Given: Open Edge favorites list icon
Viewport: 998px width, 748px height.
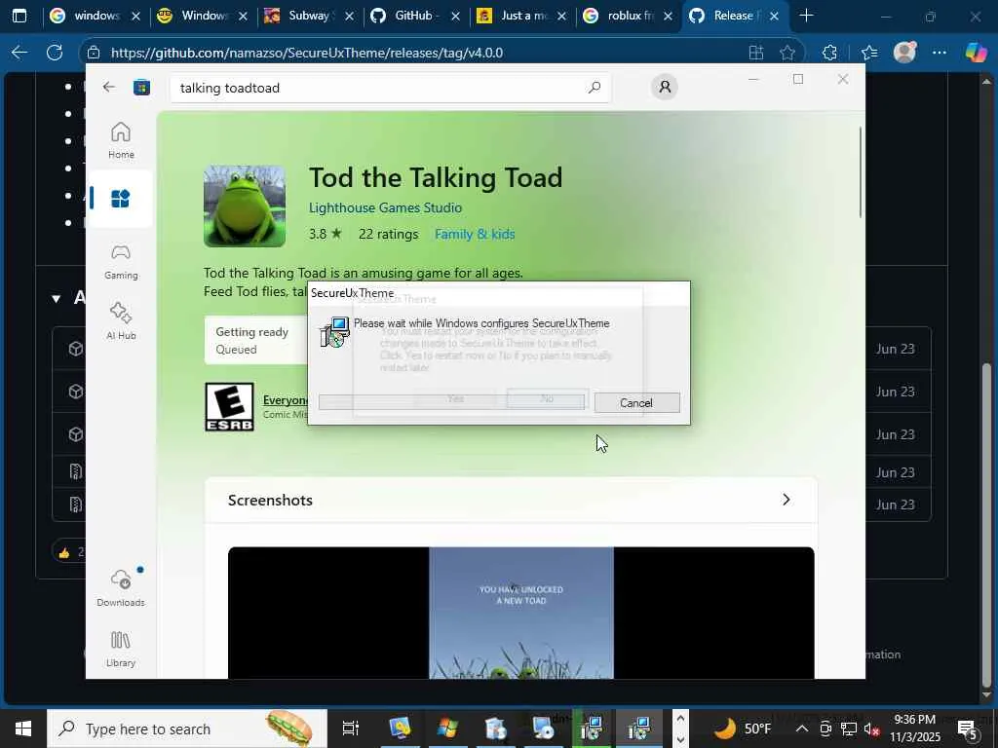Looking at the screenshot, I should 868,53.
